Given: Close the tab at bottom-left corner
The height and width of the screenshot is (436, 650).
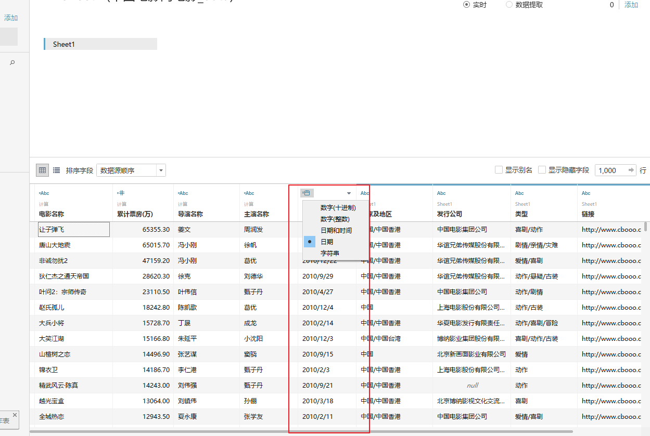Looking at the screenshot, I should [15, 415].
